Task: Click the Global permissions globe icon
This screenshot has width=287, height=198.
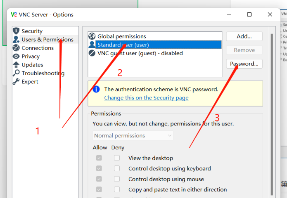Action: [x=92, y=36]
